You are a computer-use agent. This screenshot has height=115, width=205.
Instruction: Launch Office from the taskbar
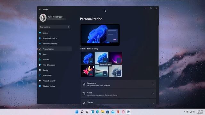pyautogui.click(x=118, y=112)
